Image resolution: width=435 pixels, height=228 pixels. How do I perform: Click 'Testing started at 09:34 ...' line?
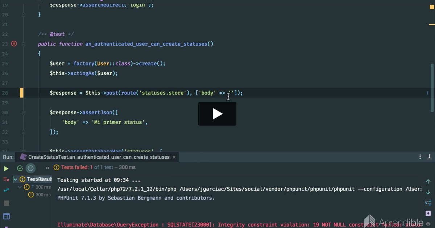[x=99, y=180]
